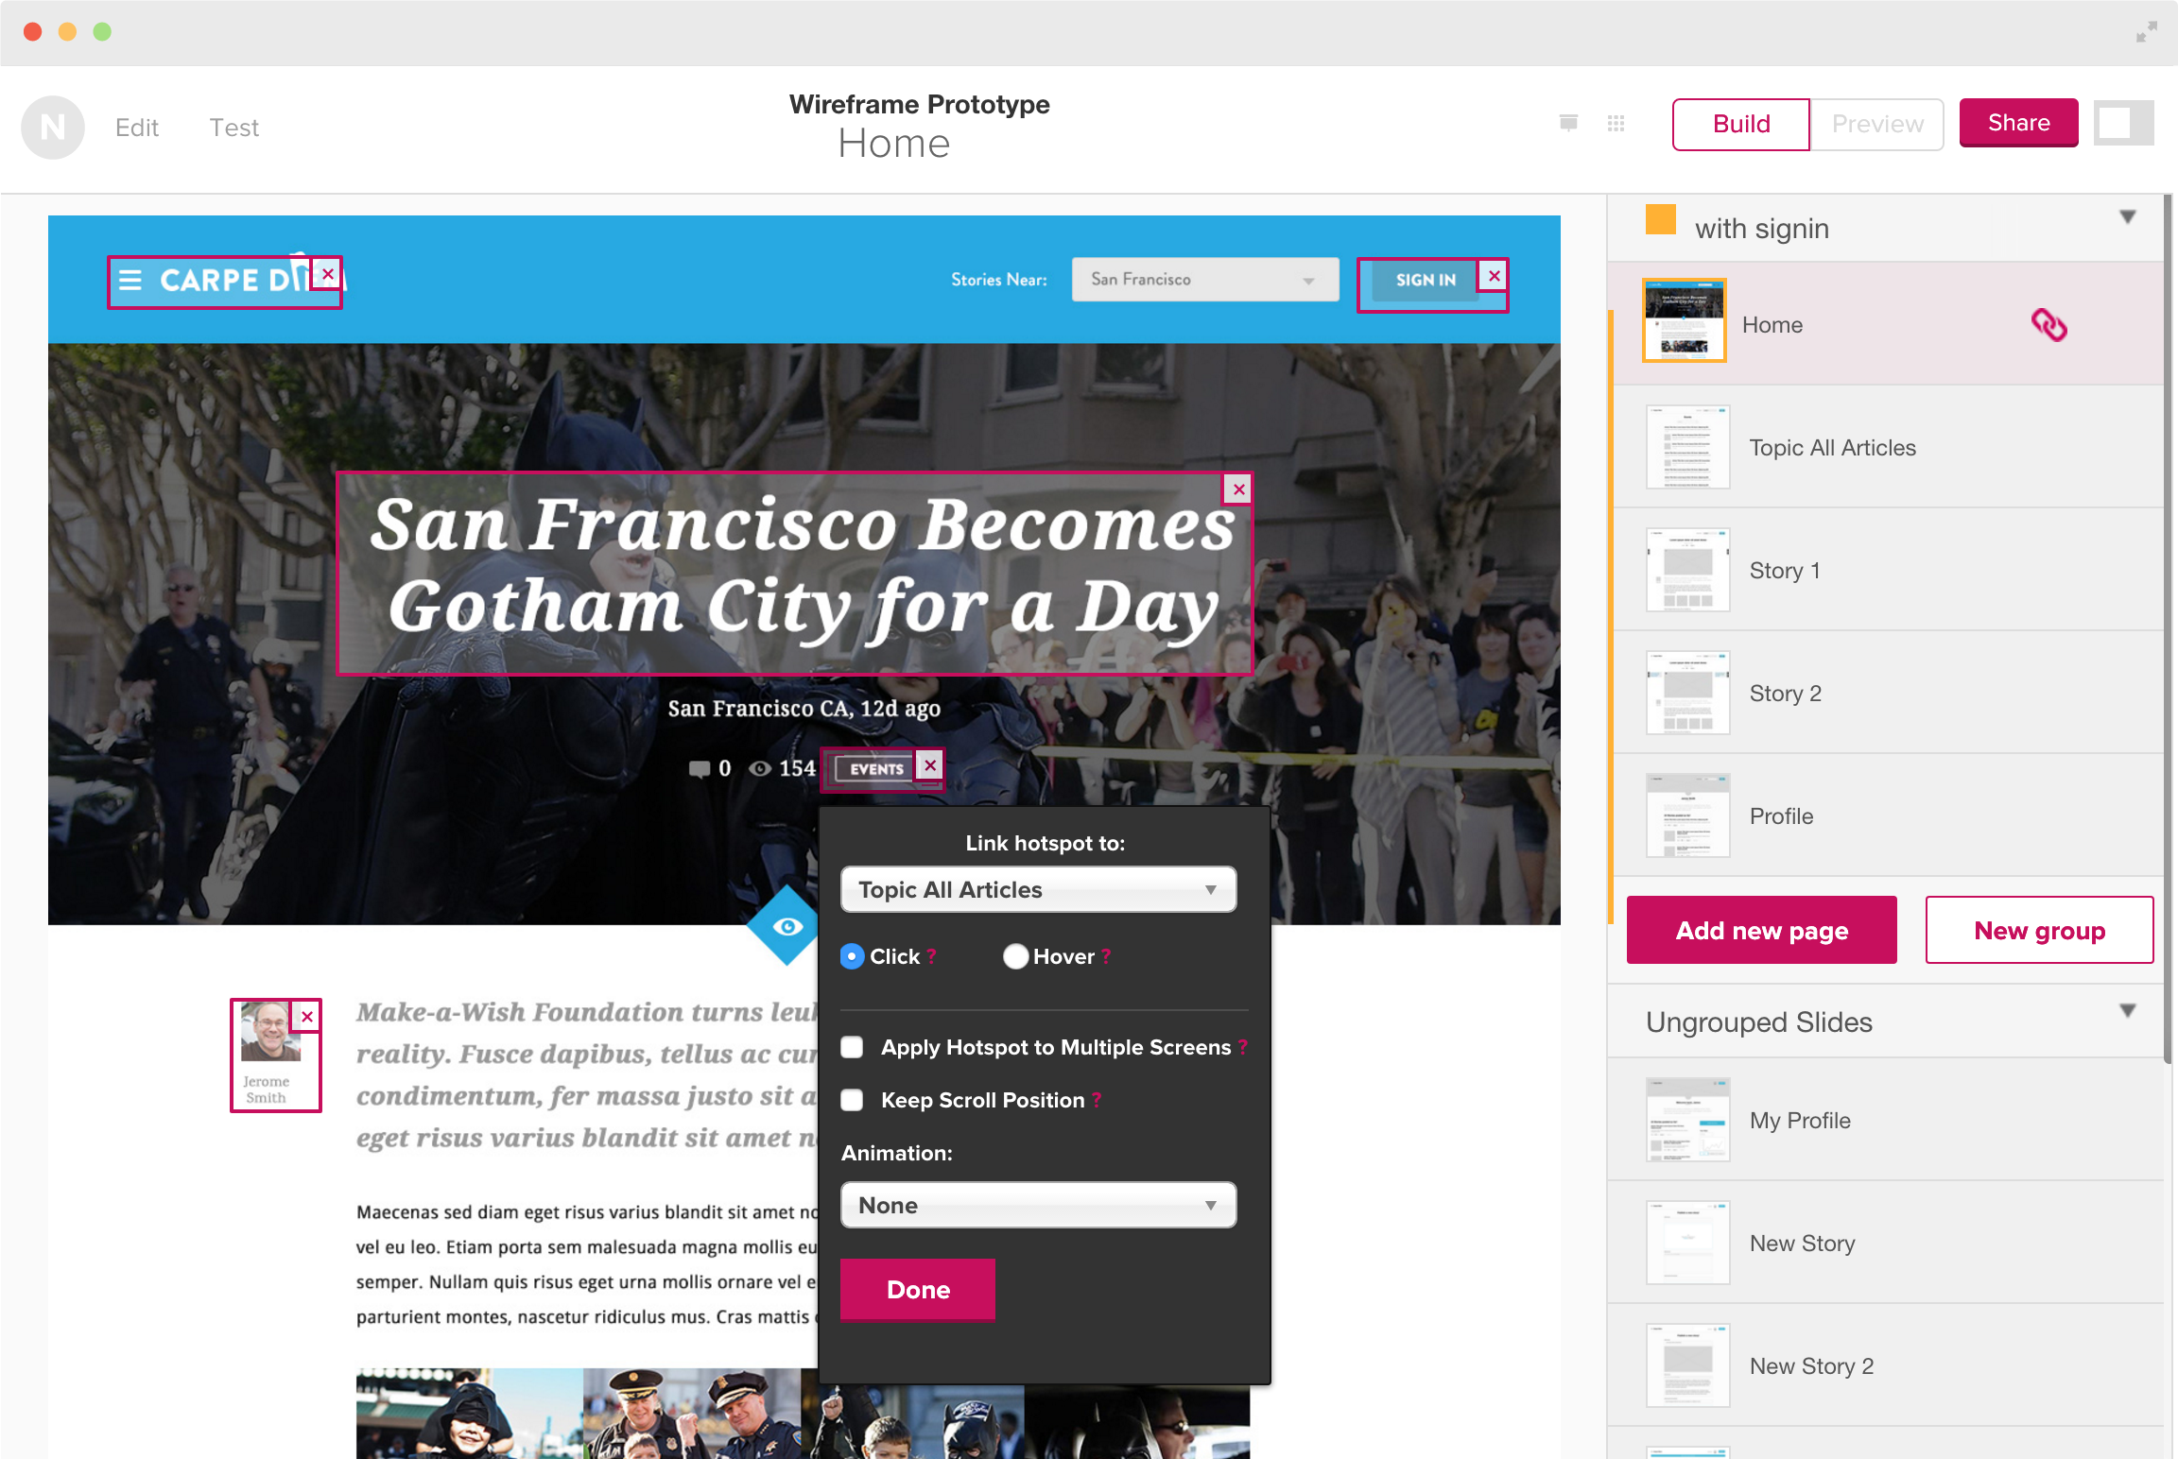This screenshot has width=2178, height=1459.
Task: Click the grid view icon in toolbar
Action: pos(1616,124)
